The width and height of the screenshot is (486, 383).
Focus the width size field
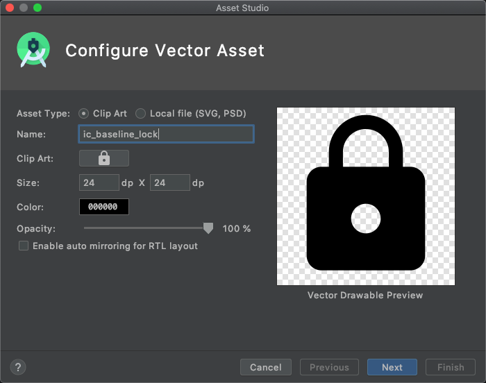[x=99, y=182]
